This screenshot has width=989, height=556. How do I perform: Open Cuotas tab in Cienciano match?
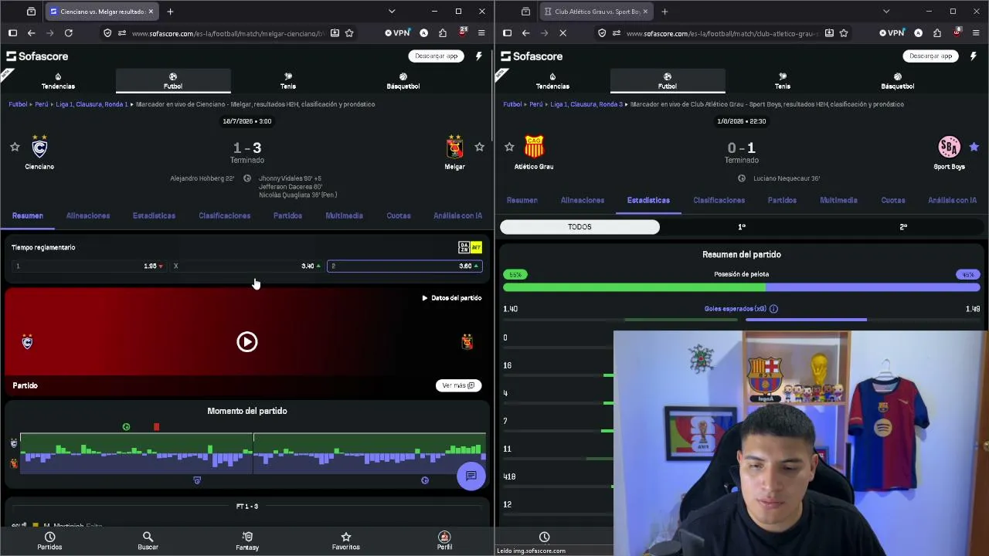[x=399, y=216]
